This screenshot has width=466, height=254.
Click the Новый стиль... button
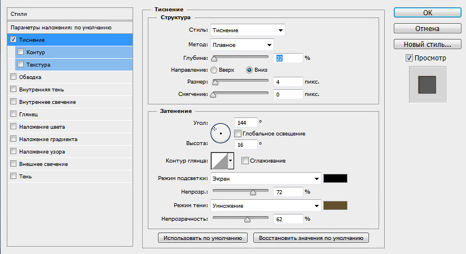click(x=428, y=45)
